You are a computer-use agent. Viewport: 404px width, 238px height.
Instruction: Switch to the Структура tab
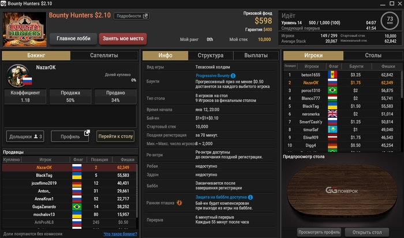click(211, 55)
